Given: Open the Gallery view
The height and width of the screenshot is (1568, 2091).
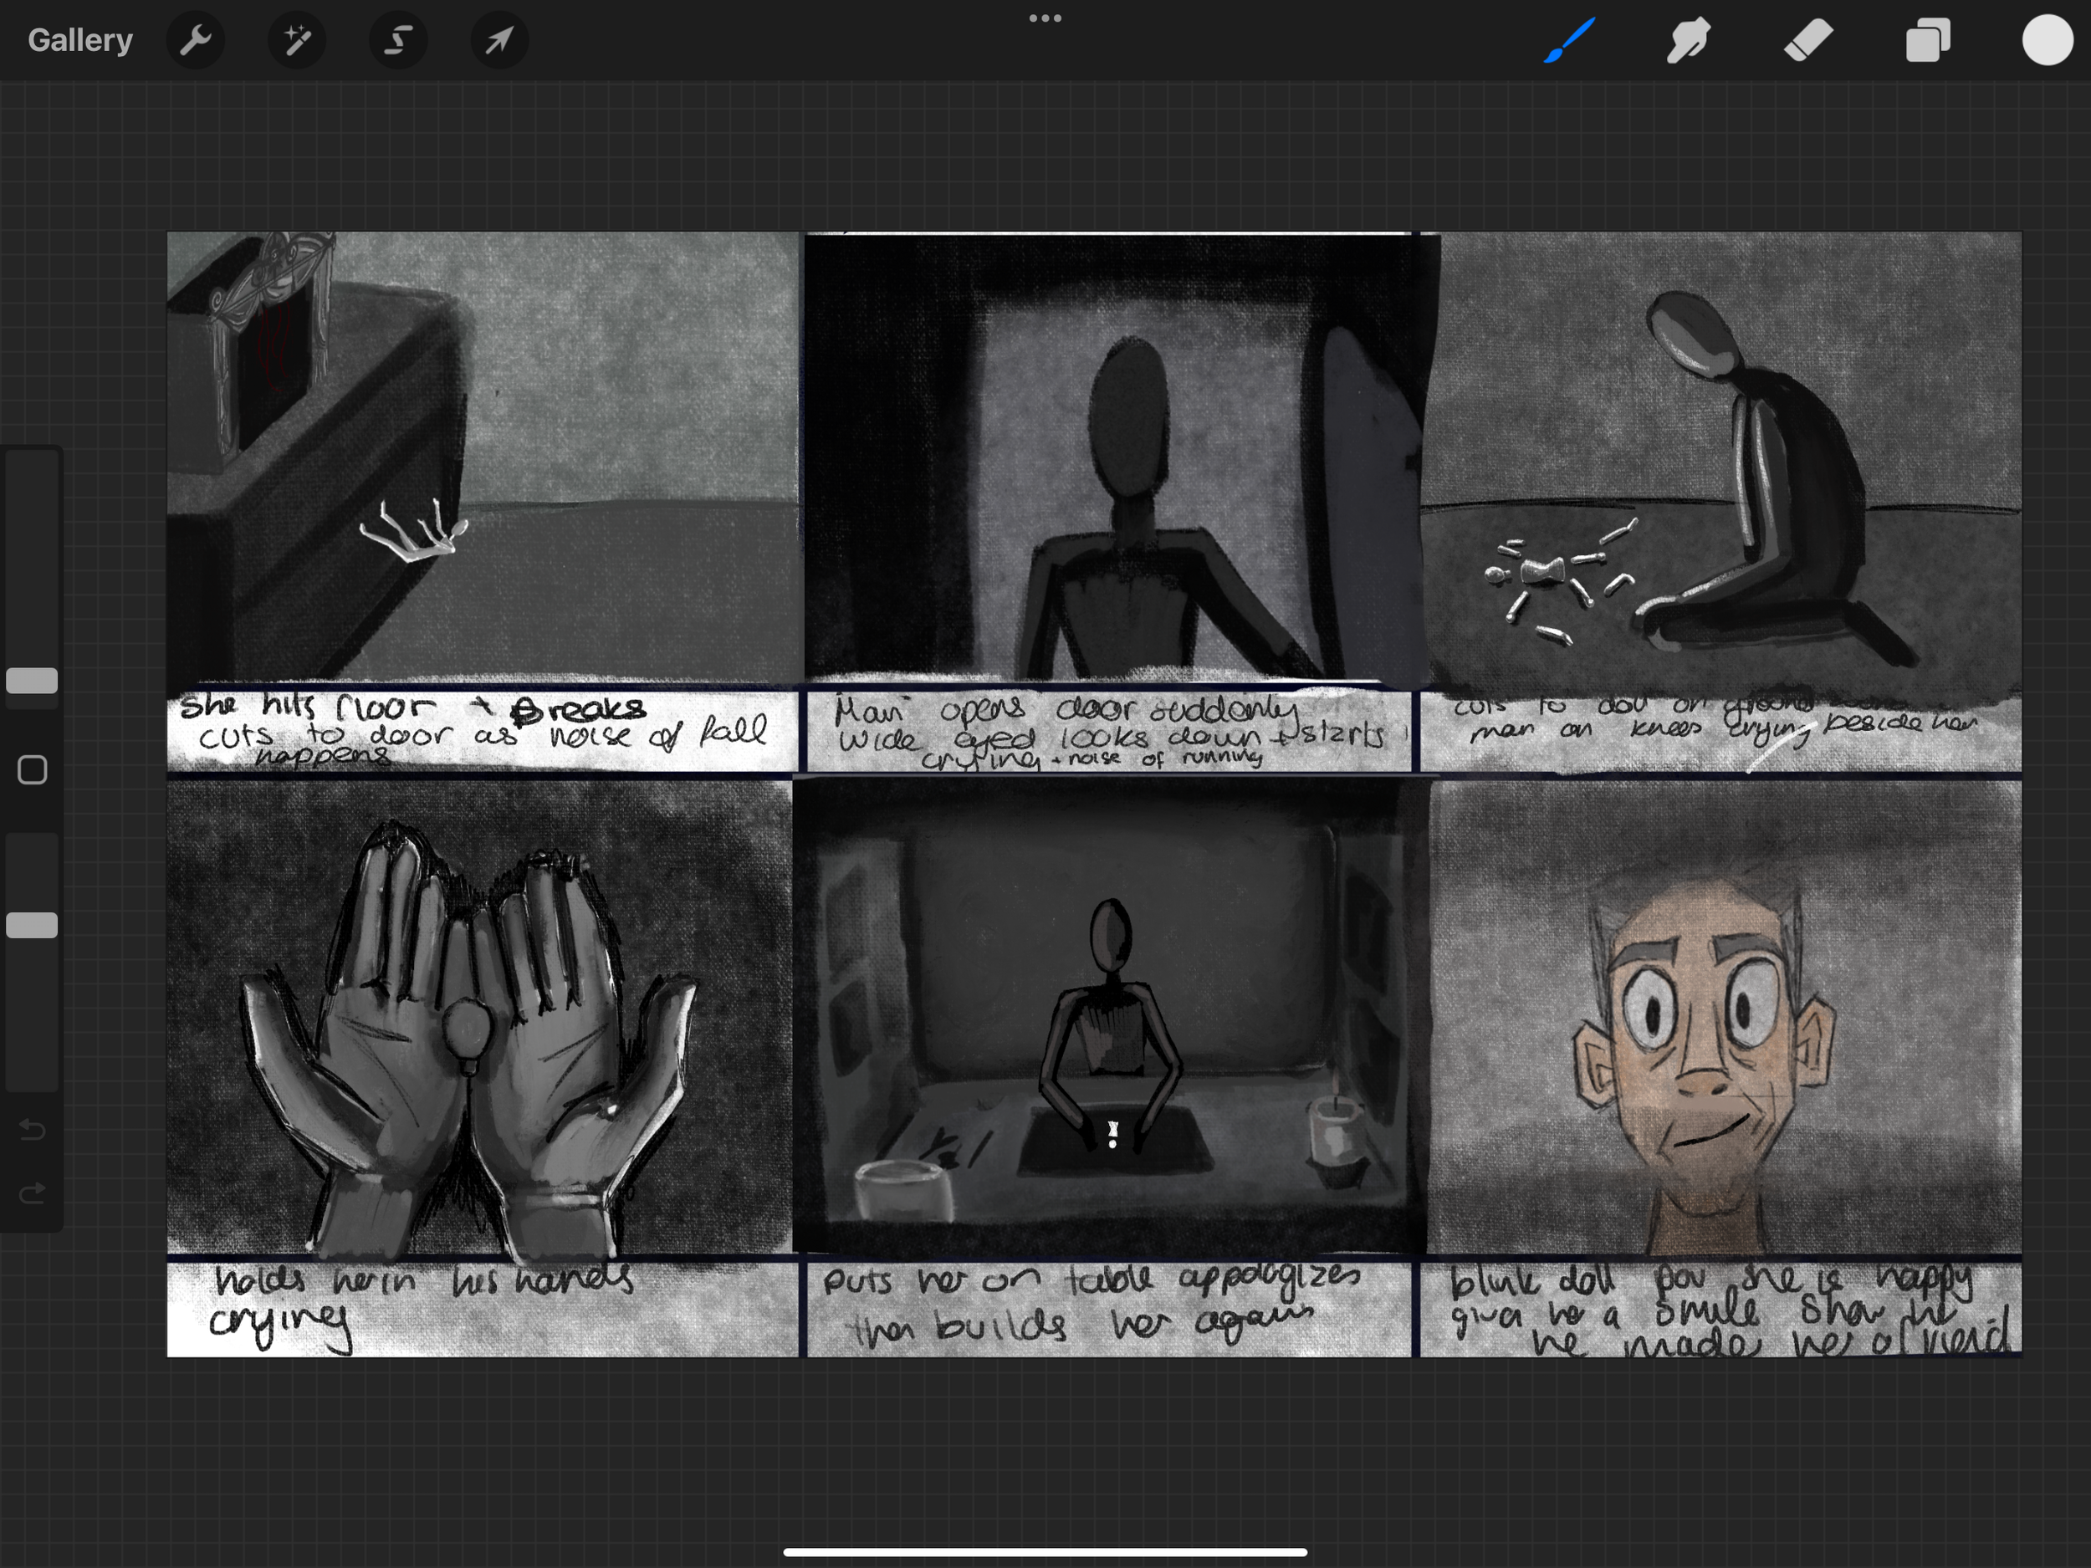Looking at the screenshot, I should (80, 39).
